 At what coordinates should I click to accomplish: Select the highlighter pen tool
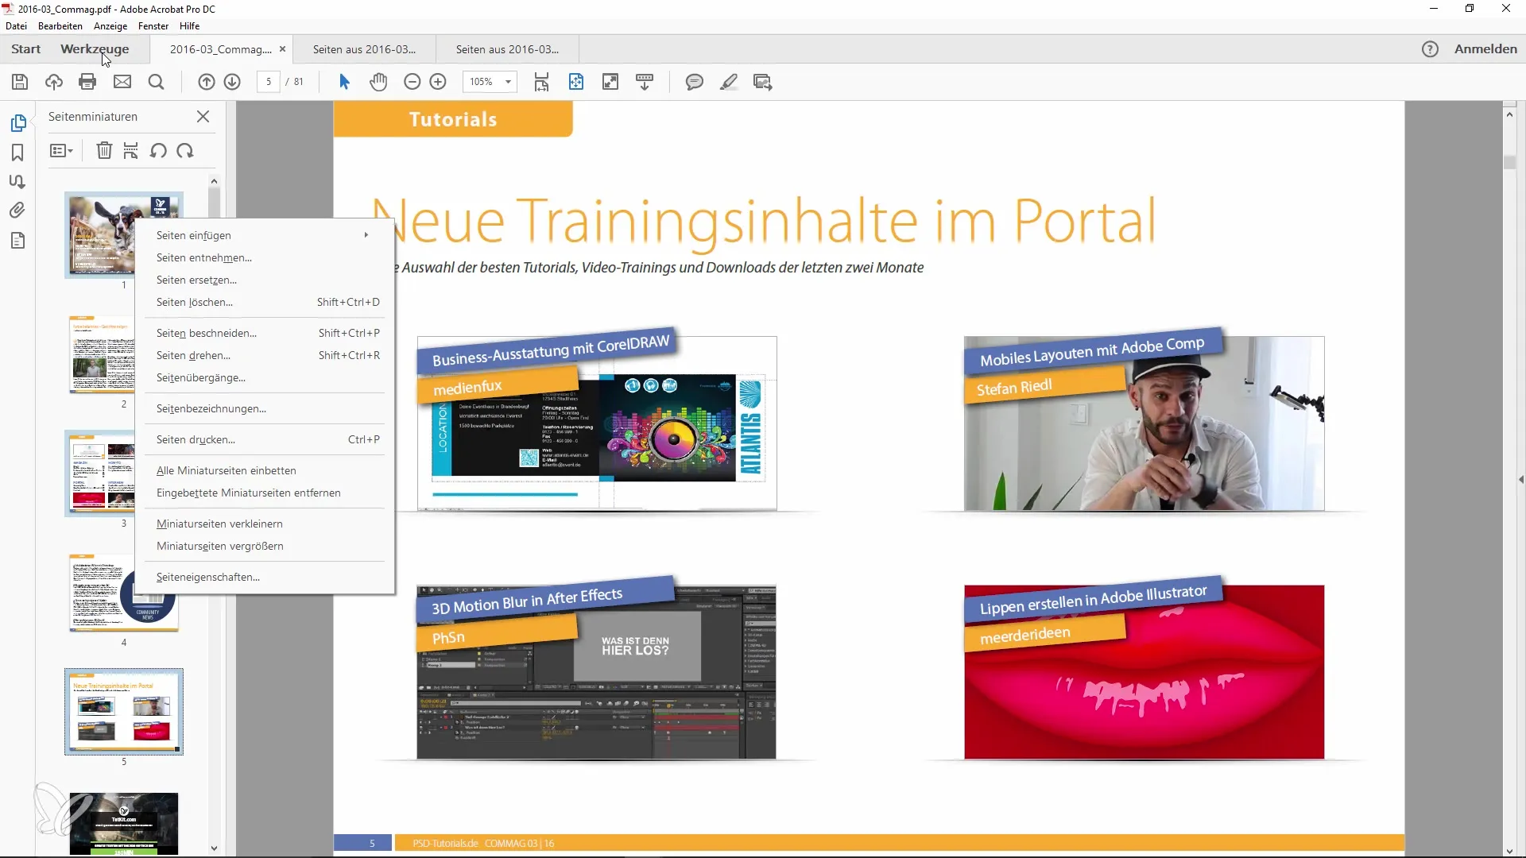coord(729,82)
